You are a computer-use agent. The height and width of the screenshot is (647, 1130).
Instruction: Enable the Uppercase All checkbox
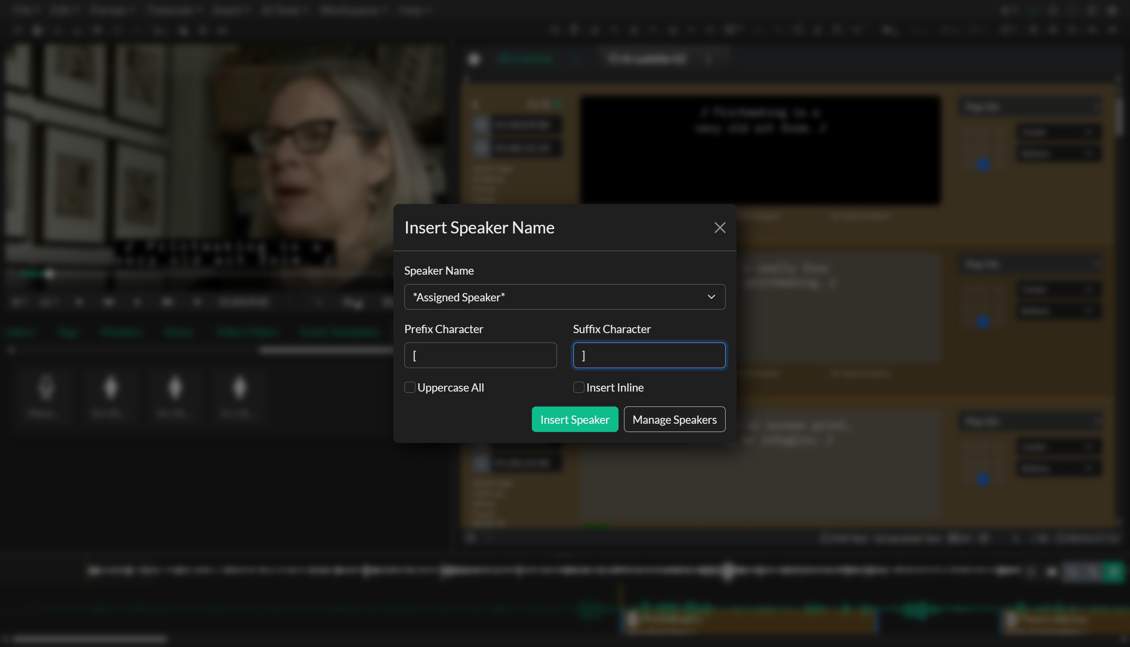click(x=409, y=388)
